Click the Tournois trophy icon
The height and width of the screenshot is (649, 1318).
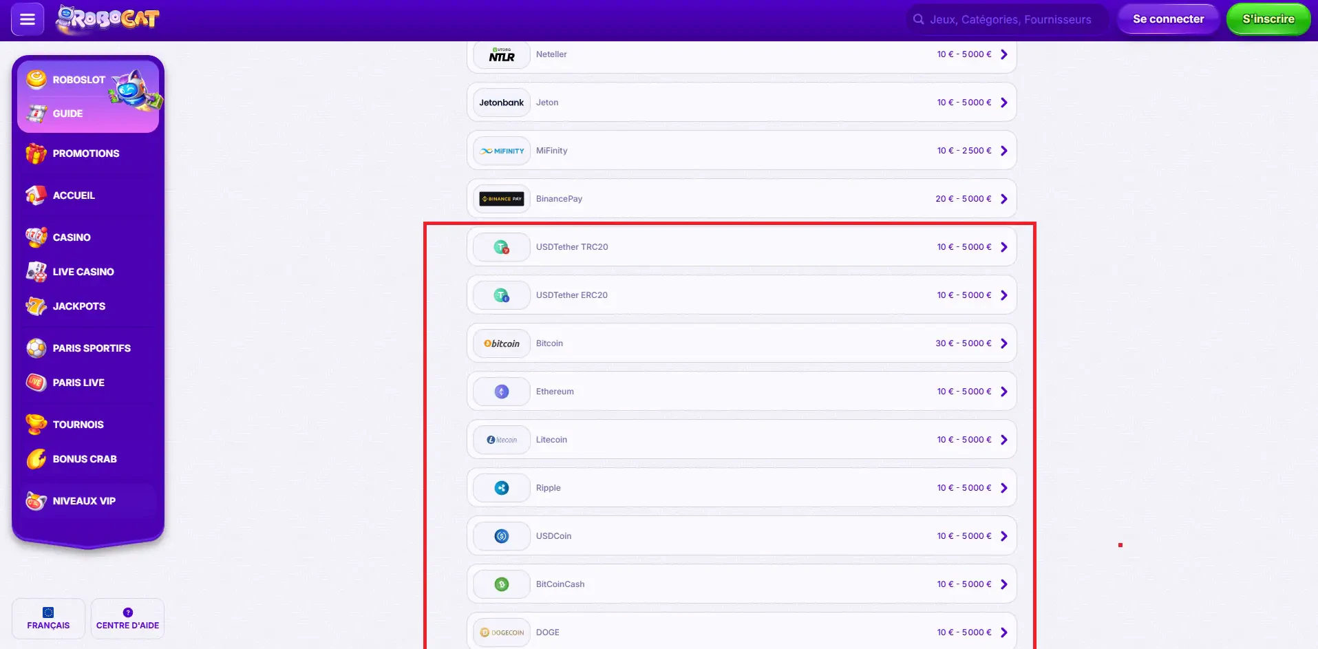(36, 425)
